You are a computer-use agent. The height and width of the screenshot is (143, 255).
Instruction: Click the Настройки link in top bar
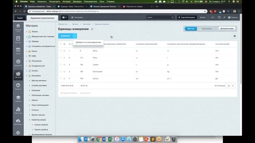[77, 17]
